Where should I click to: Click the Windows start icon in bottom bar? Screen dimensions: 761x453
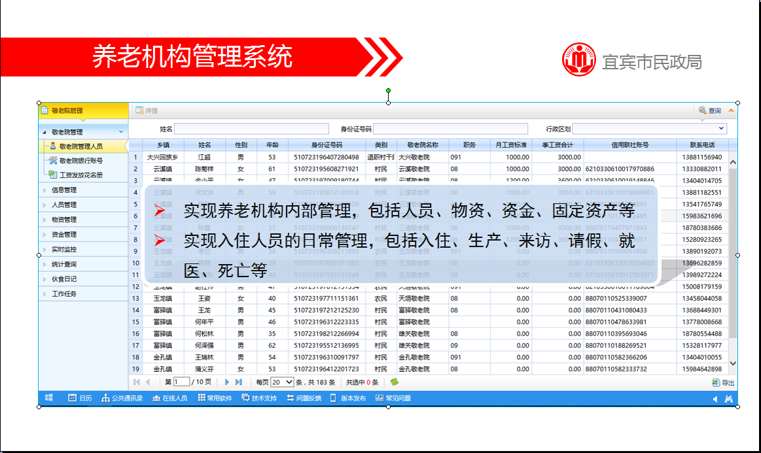48,398
